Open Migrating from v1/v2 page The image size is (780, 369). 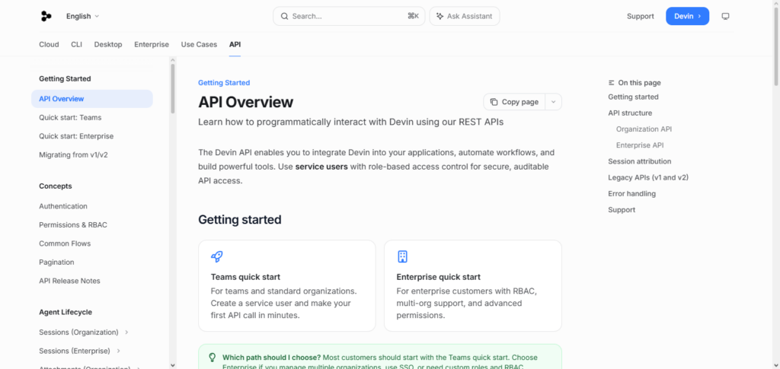click(73, 154)
